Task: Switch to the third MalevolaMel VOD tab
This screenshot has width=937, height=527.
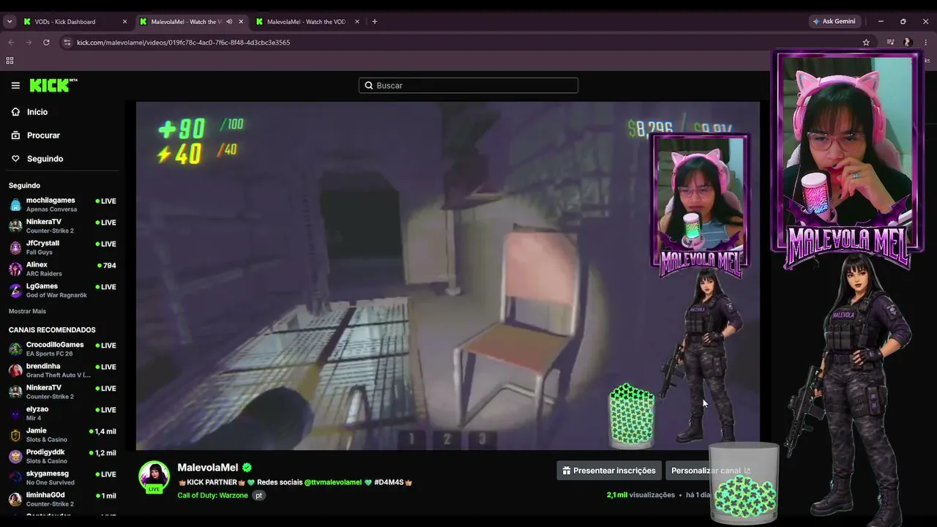Action: point(306,22)
